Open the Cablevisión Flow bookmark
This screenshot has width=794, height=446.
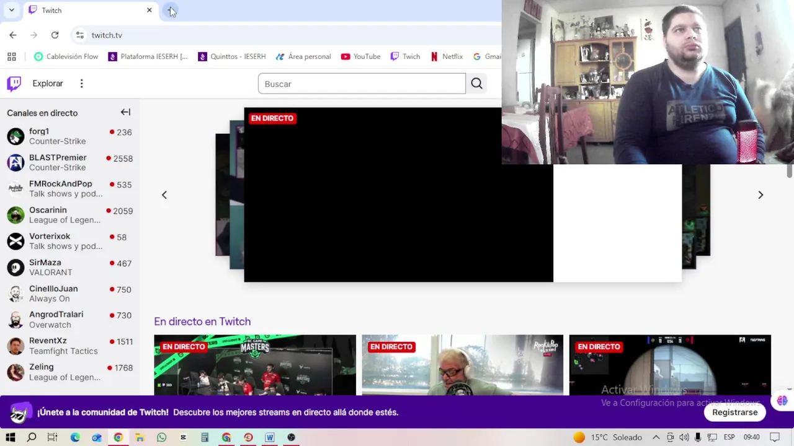coord(66,56)
